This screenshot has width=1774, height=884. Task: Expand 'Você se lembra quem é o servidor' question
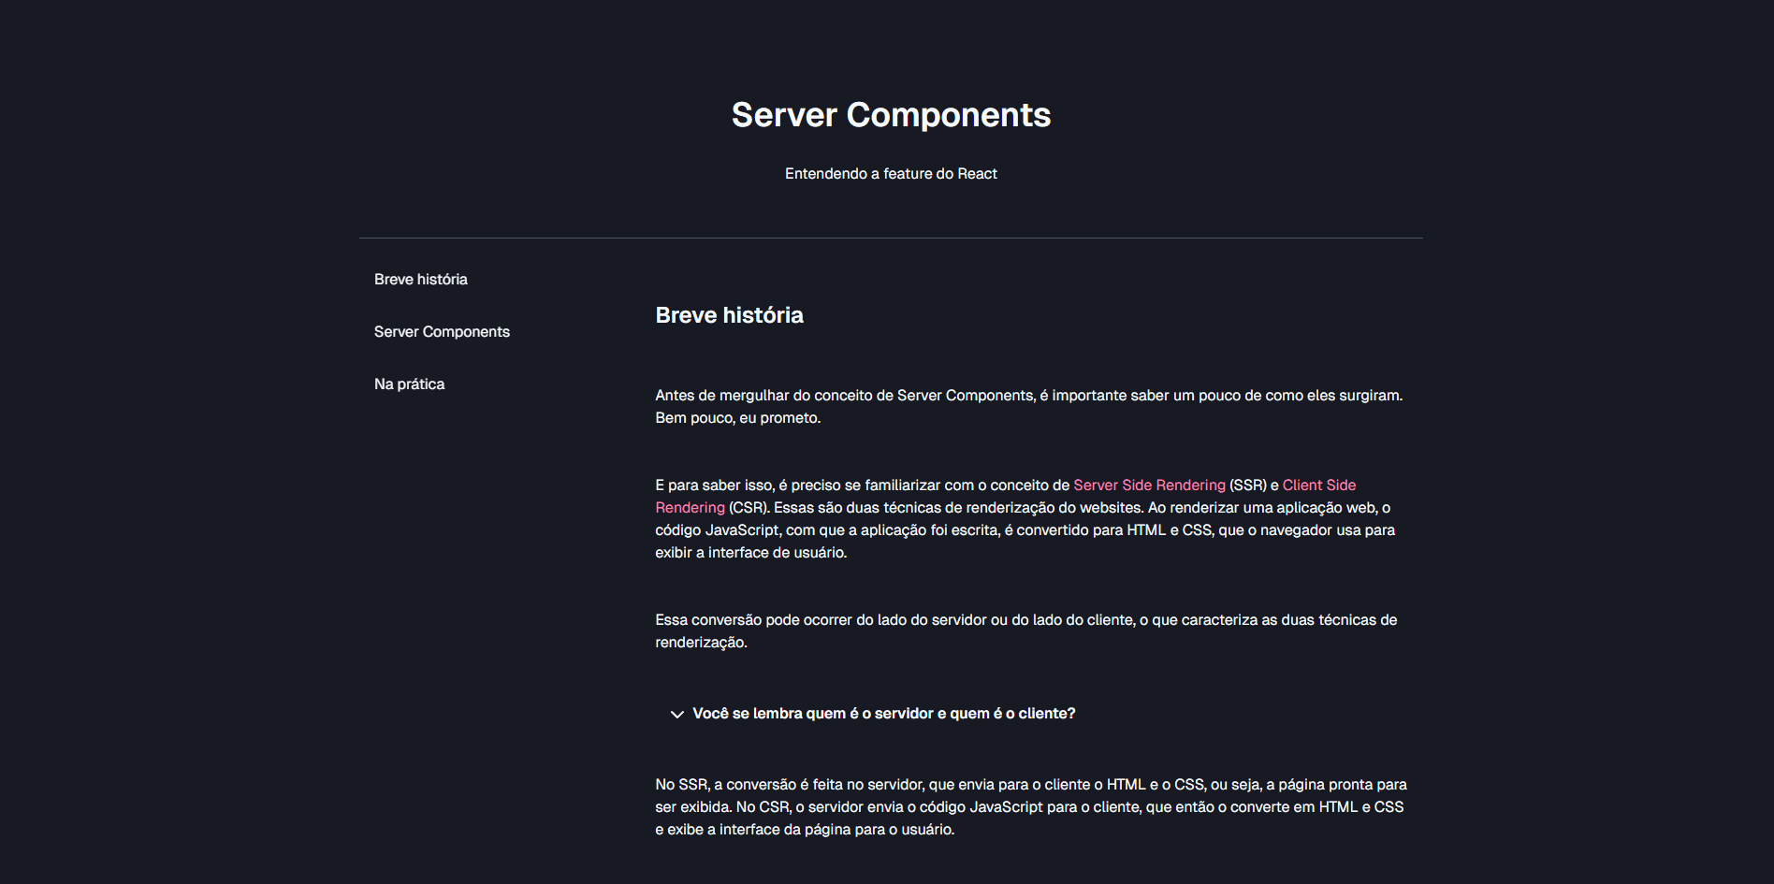(883, 714)
